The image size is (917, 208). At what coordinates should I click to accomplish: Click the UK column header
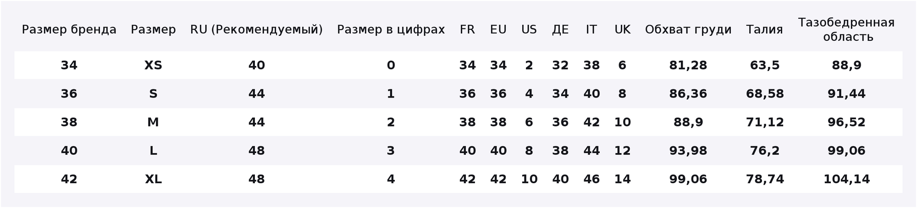[x=622, y=30]
